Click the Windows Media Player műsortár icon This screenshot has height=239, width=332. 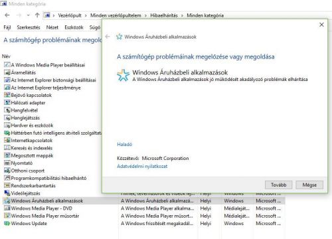[7, 216]
